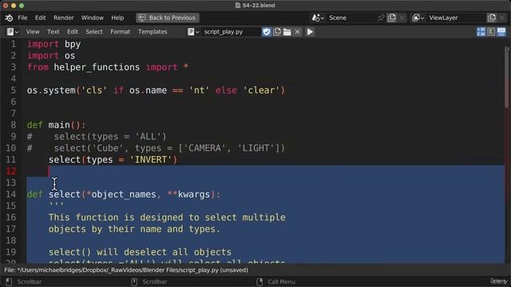Click the 'CAMERA' string on line 10
This screenshot has width=511, height=287.
pyautogui.click(x=204, y=148)
